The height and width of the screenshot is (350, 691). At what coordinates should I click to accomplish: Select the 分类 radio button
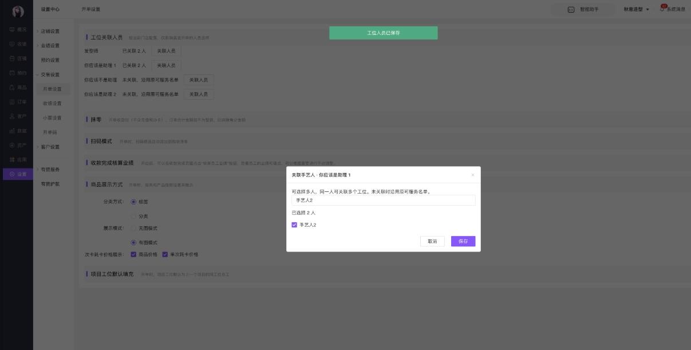134,217
